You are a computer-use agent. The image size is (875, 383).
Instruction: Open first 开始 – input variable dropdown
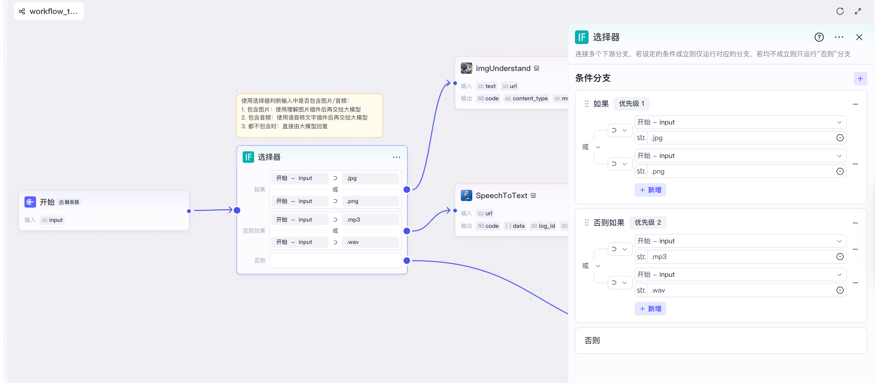pos(740,122)
